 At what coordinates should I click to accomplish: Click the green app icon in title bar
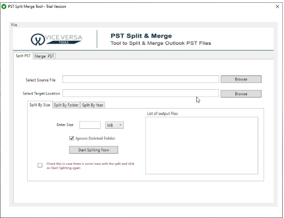coord(4,6)
